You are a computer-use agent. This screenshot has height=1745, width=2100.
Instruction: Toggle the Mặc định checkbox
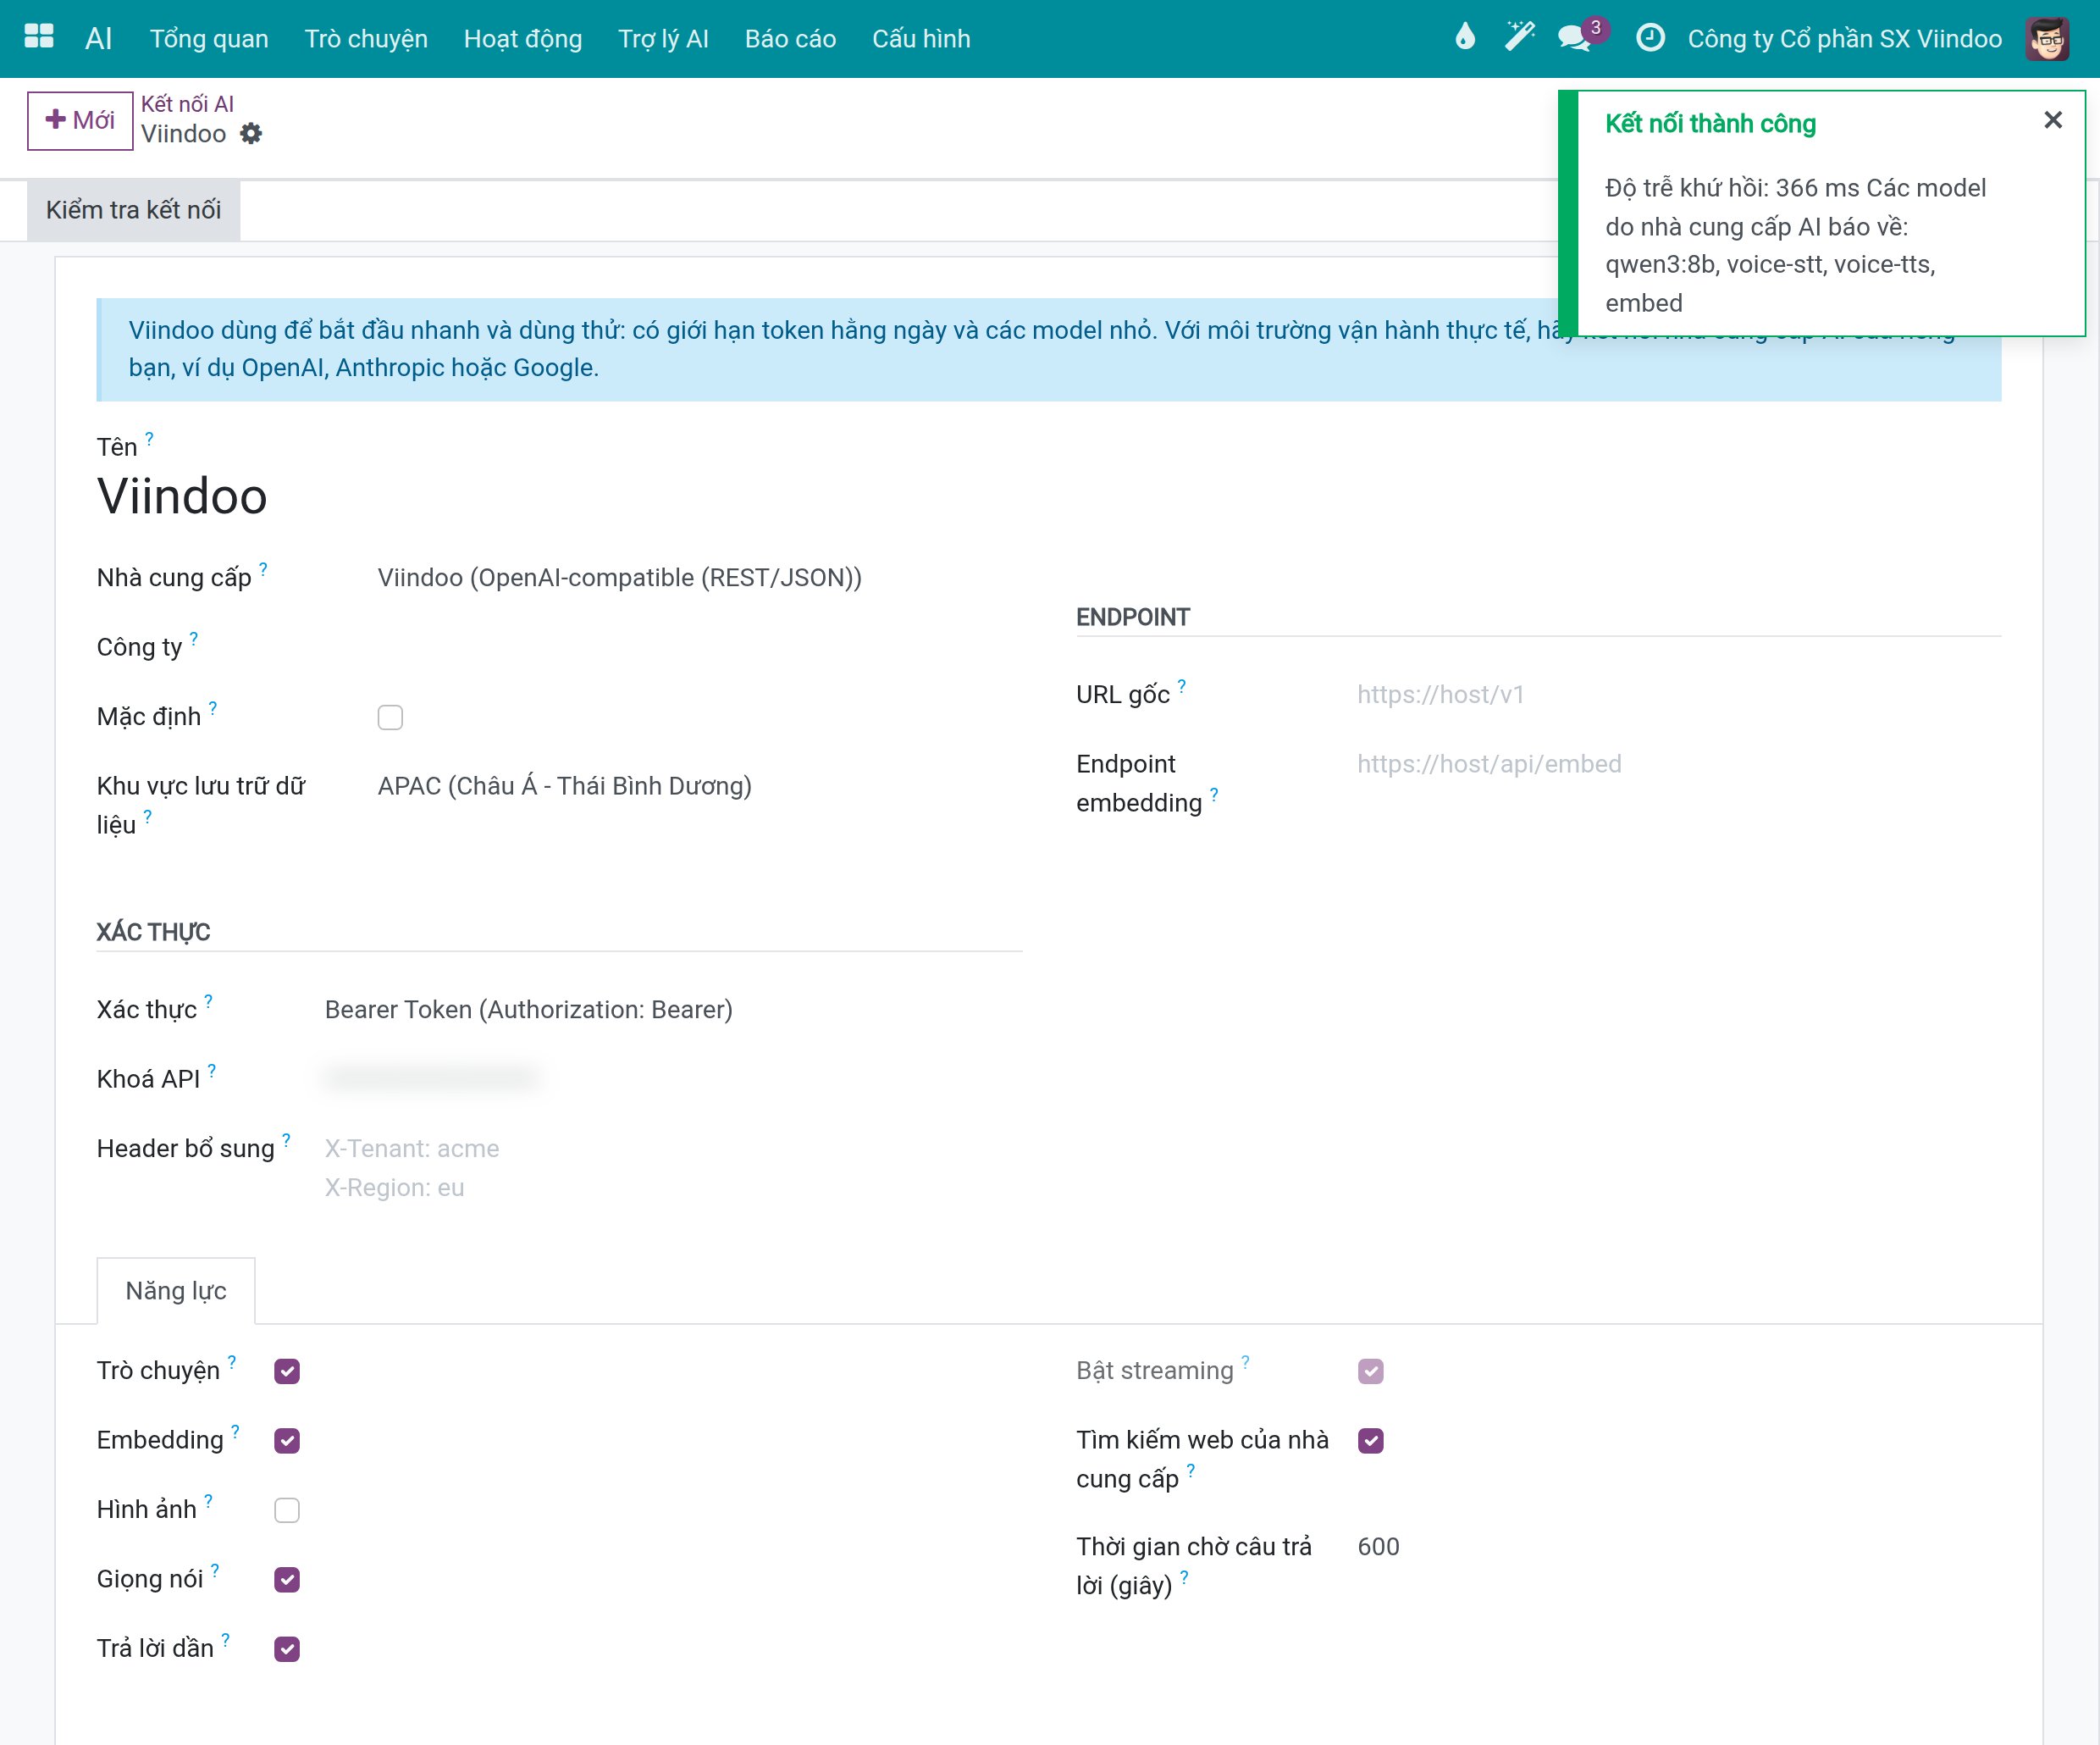(x=390, y=717)
